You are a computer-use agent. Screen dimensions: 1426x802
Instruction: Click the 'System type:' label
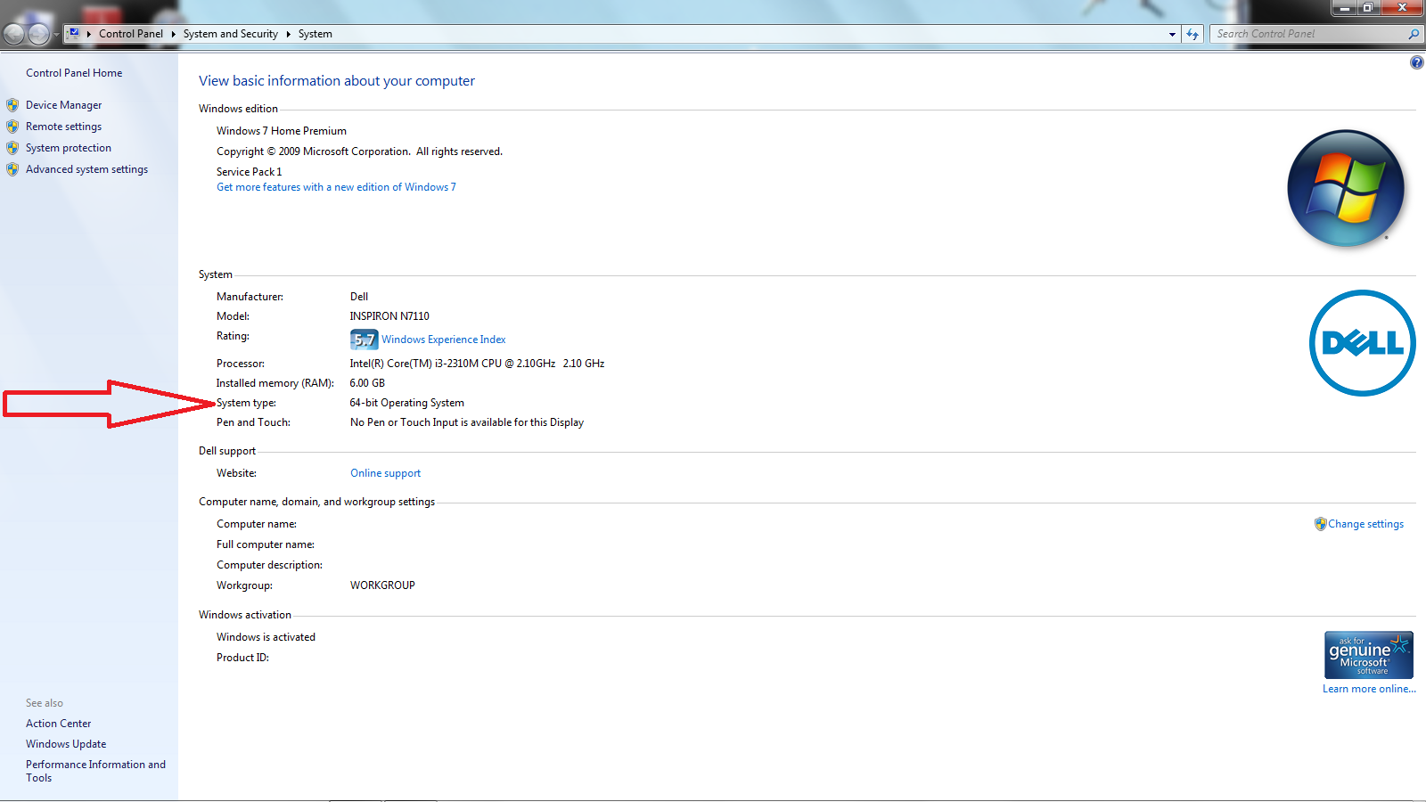point(246,403)
